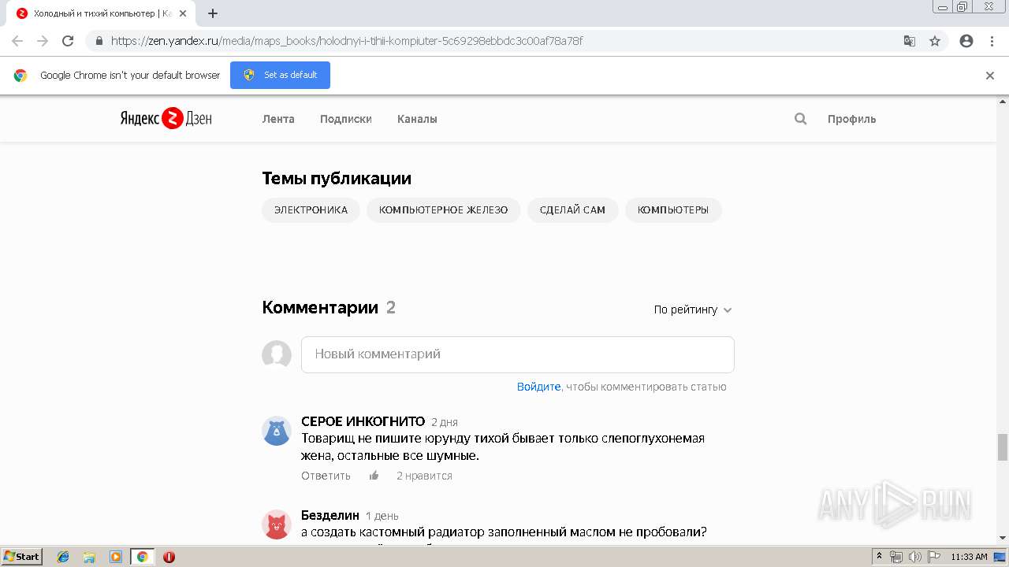Screen dimensions: 1009x567
Task: Click the scrollbar up arrow
Action: coord(1003,101)
